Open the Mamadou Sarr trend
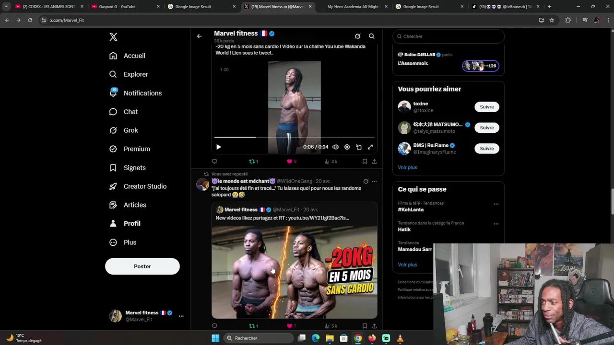Screen dimensions: 614x345 point(415,249)
